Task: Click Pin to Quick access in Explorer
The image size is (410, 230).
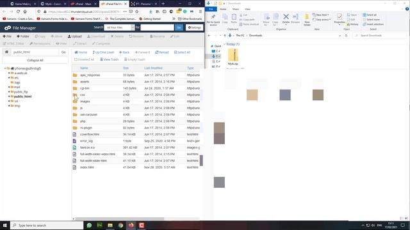Action: coord(213,20)
